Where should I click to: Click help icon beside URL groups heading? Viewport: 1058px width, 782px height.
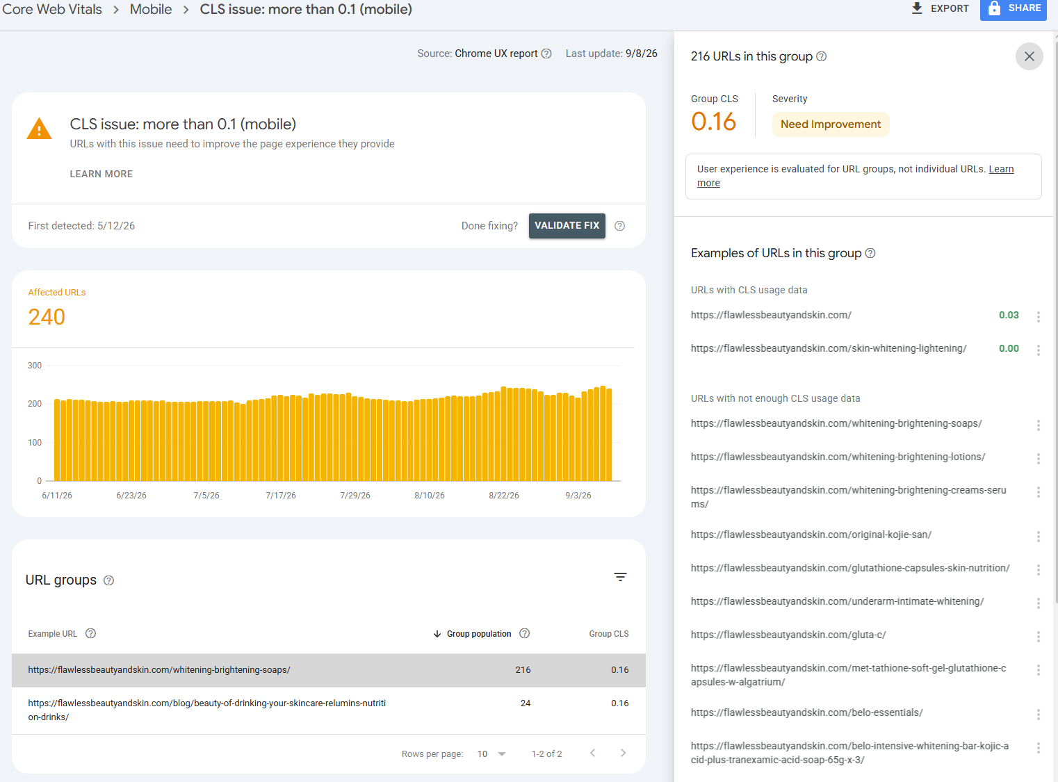[x=108, y=580]
